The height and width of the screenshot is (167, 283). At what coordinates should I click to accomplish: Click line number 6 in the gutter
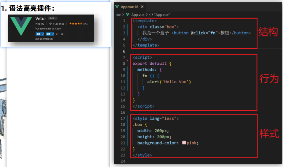coord(124,51)
